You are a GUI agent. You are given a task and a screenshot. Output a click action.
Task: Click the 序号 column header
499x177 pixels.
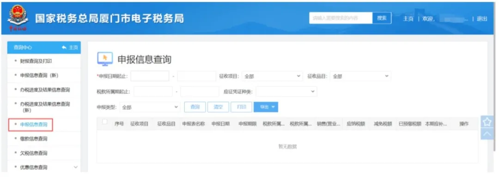(119, 124)
